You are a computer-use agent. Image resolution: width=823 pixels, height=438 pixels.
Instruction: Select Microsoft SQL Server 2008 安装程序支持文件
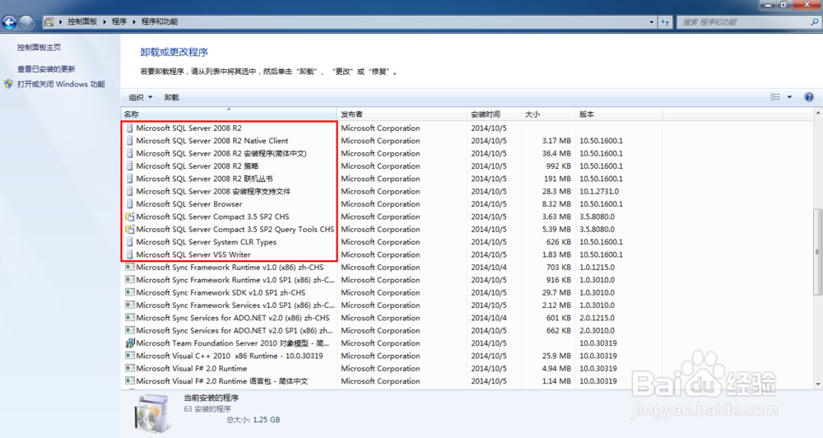point(213,191)
